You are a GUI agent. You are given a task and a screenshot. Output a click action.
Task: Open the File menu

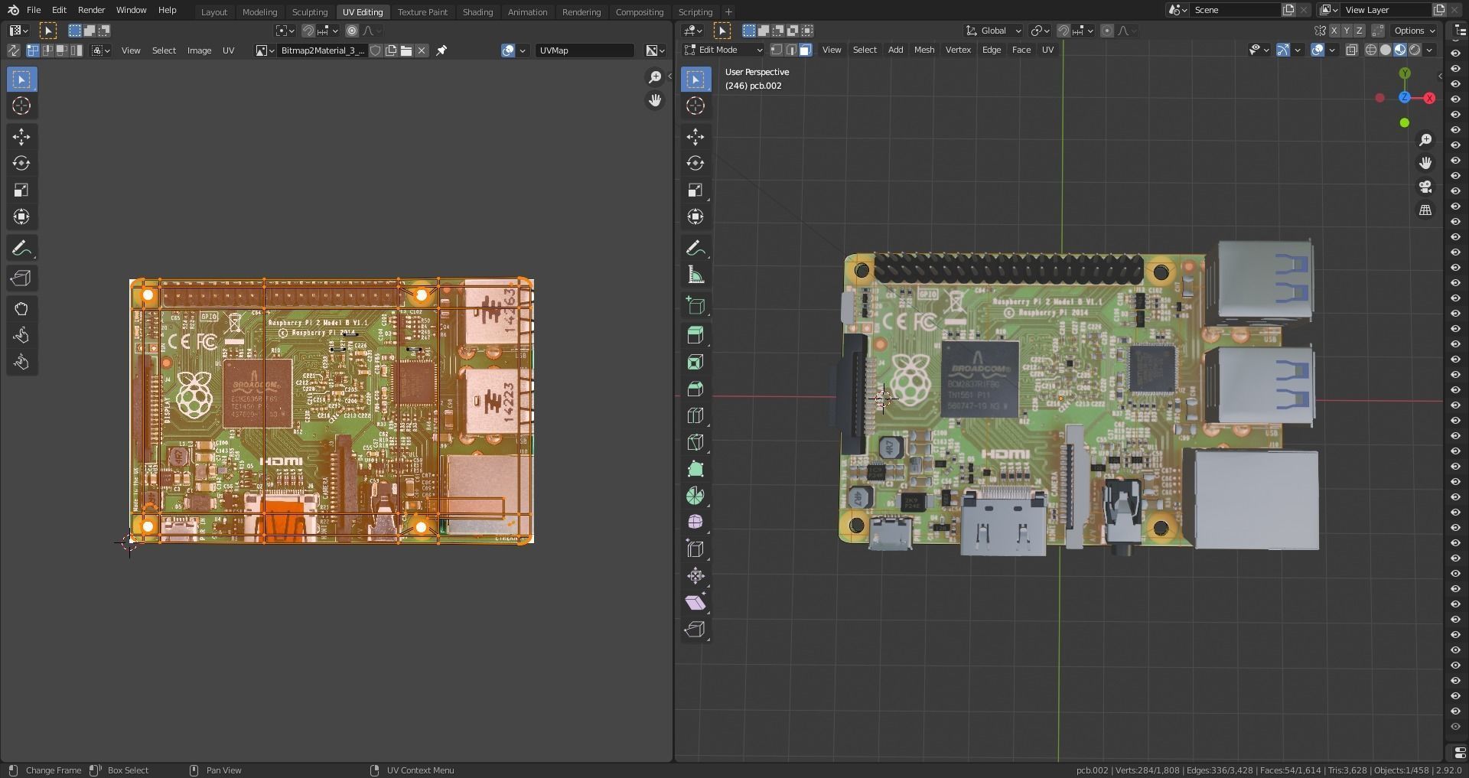(x=34, y=10)
